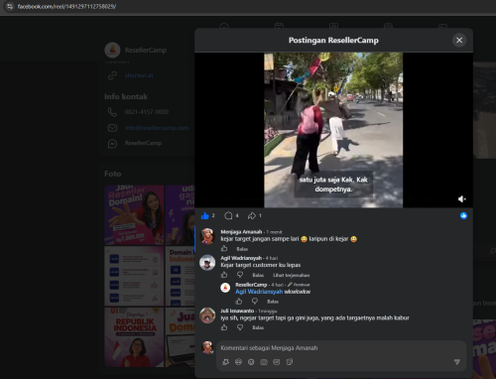Like Juli Isnawanto's comment with thumbs-up
Viewport: 496px width, 379px height.
coord(224,327)
